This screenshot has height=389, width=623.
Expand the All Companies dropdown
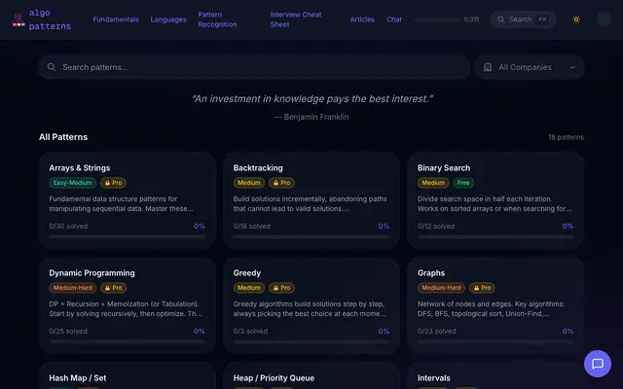coord(530,67)
